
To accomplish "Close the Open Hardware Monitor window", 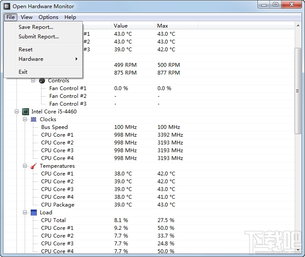I will [292, 5].
